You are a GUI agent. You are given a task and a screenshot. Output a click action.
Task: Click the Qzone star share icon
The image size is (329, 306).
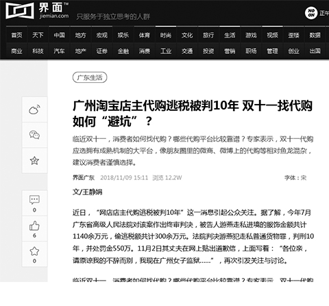coord(34,161)
